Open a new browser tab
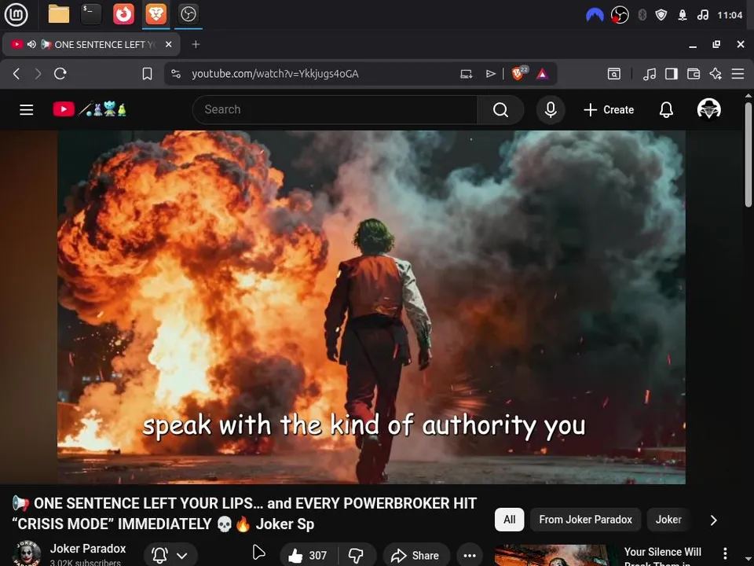 [196, 44]
